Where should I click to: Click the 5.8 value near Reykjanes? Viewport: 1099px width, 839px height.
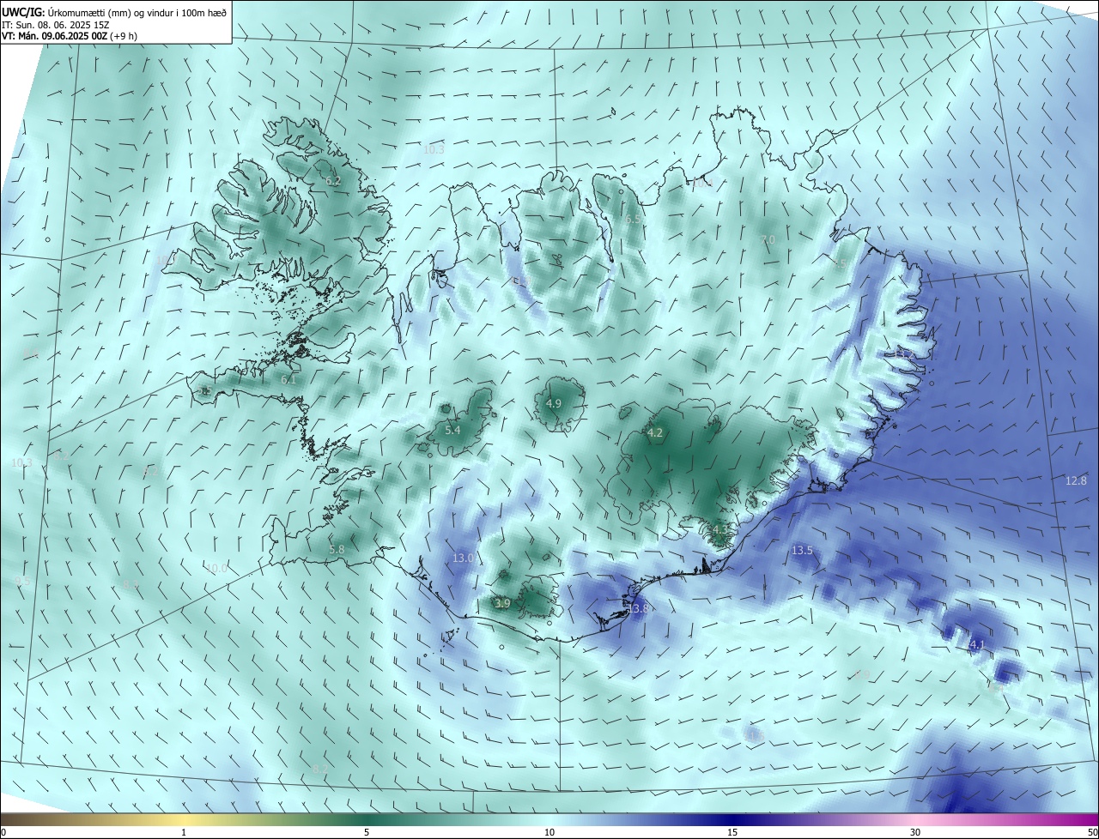click(337, 549)
